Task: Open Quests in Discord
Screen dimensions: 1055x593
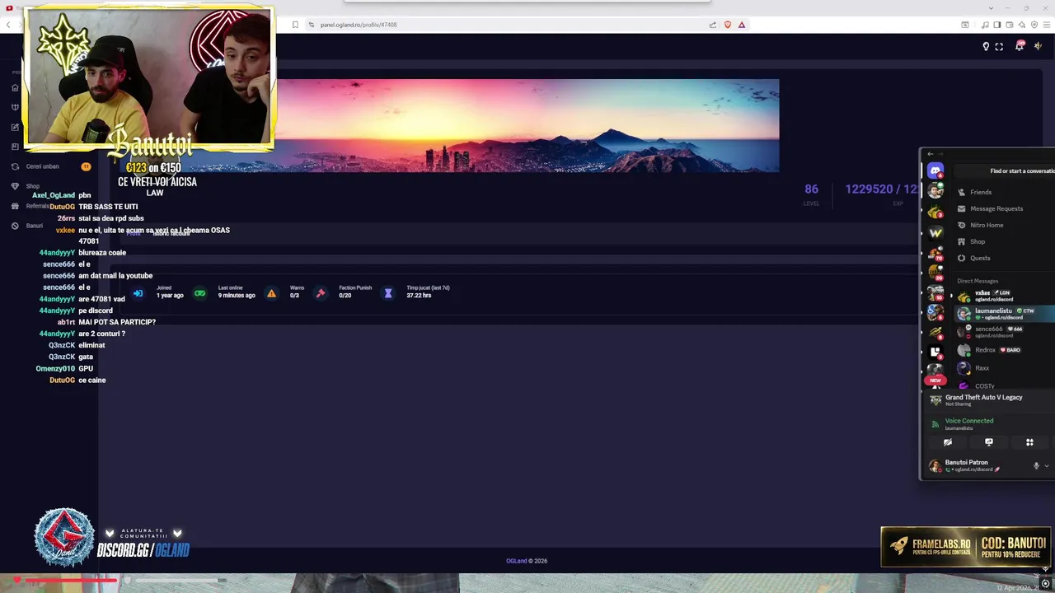Action: point(979,258)
